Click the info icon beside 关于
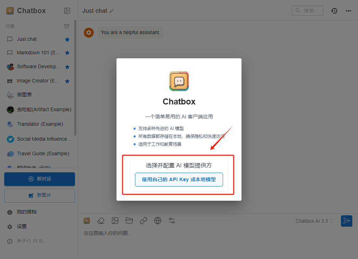The image size is (358, 259). [10, 242]
